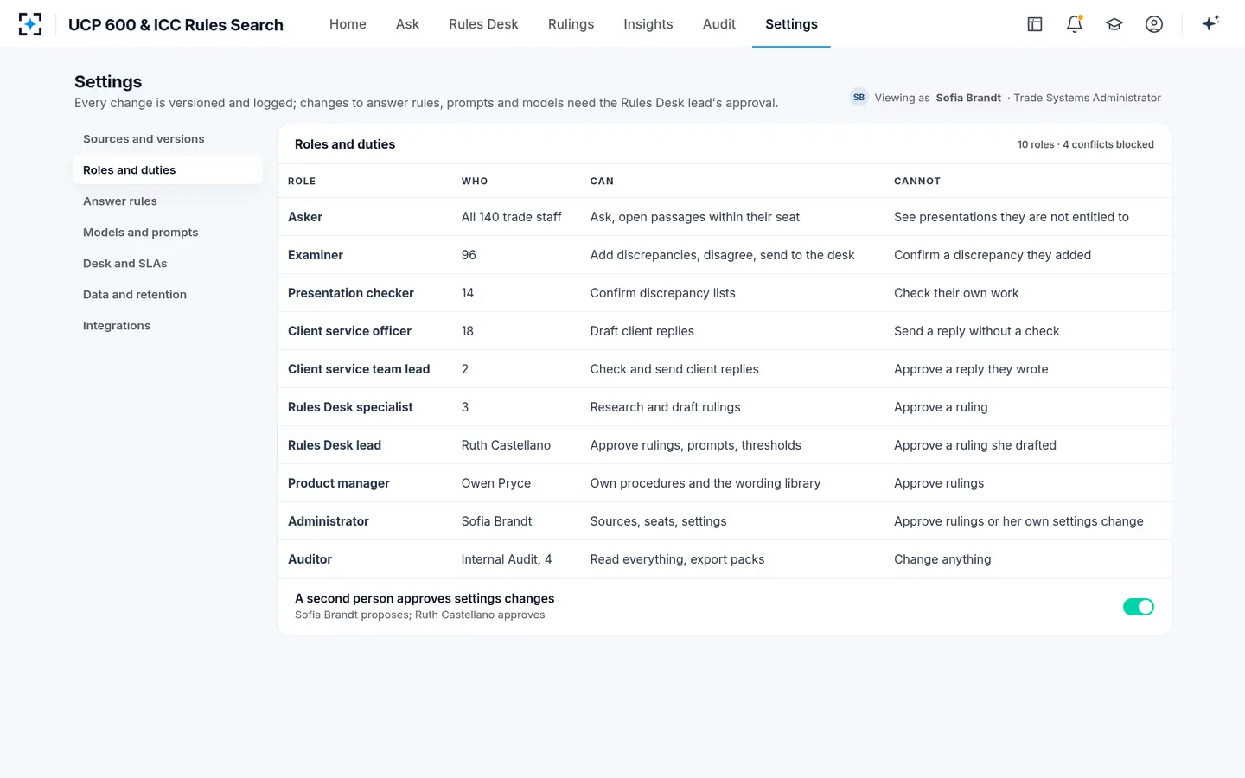
Task: Select the Asker role row name
Action: click(305, 217)
